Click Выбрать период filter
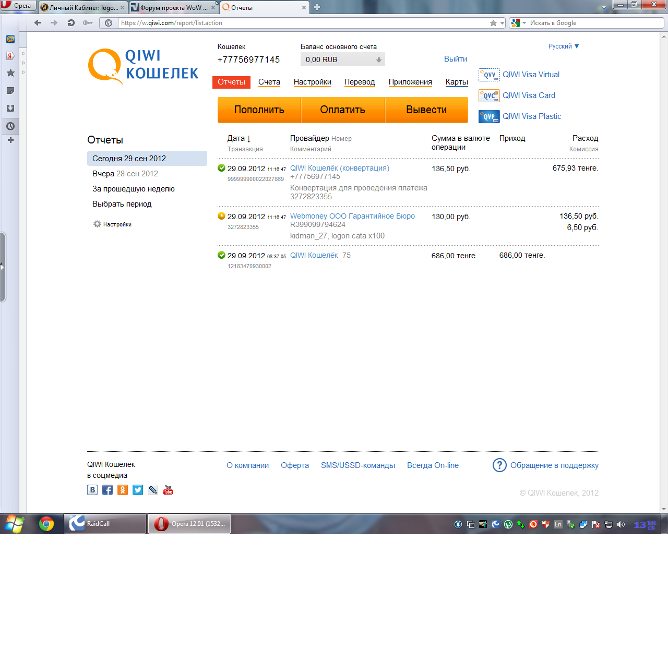Image resolution: width=668 pixels, height=649 pixels. pyautogui.click(x=122, y=204)
